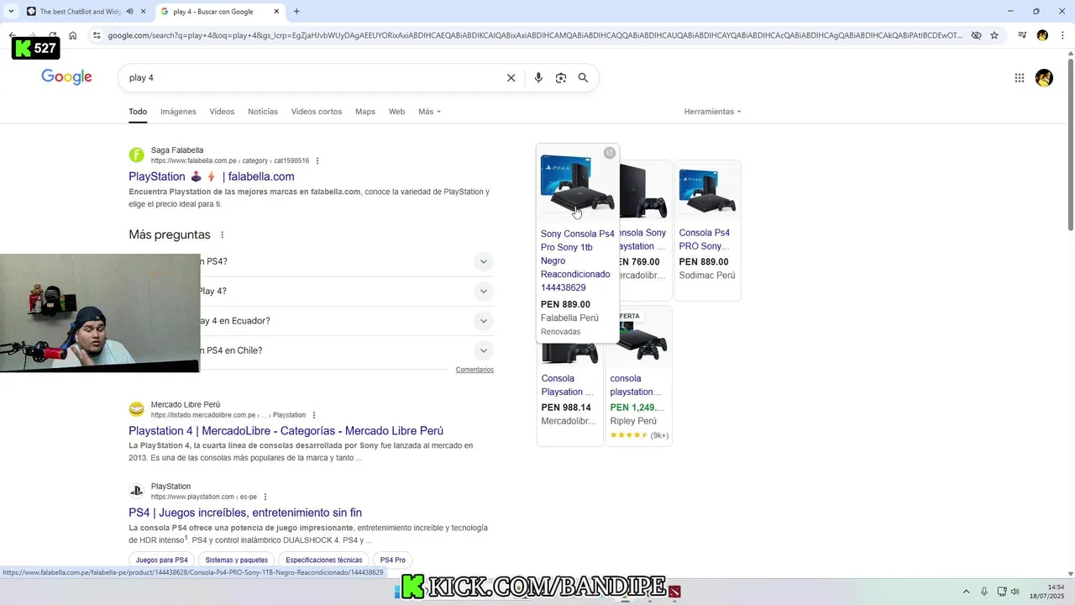Open taskbar volume control
Image resolution: width=1075 pixels, height=605 pixels.
[1015, 592]
